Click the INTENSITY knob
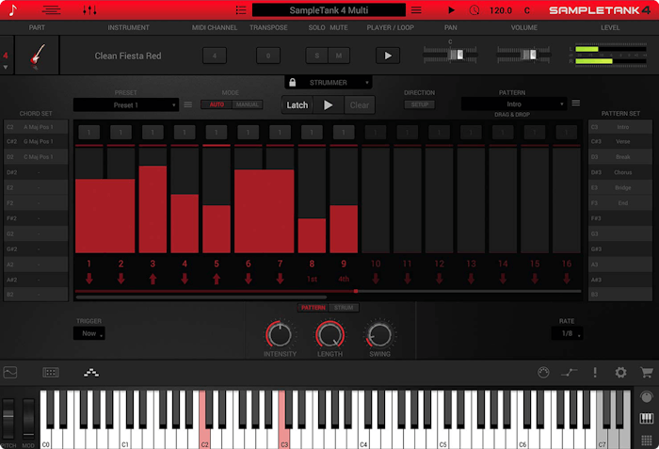 [x=280, y=335]
